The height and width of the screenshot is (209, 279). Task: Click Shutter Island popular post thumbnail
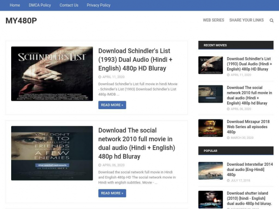click(x=210, y=199)
